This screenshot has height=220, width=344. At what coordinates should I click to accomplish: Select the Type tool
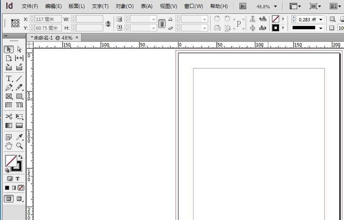click(9, 78)
